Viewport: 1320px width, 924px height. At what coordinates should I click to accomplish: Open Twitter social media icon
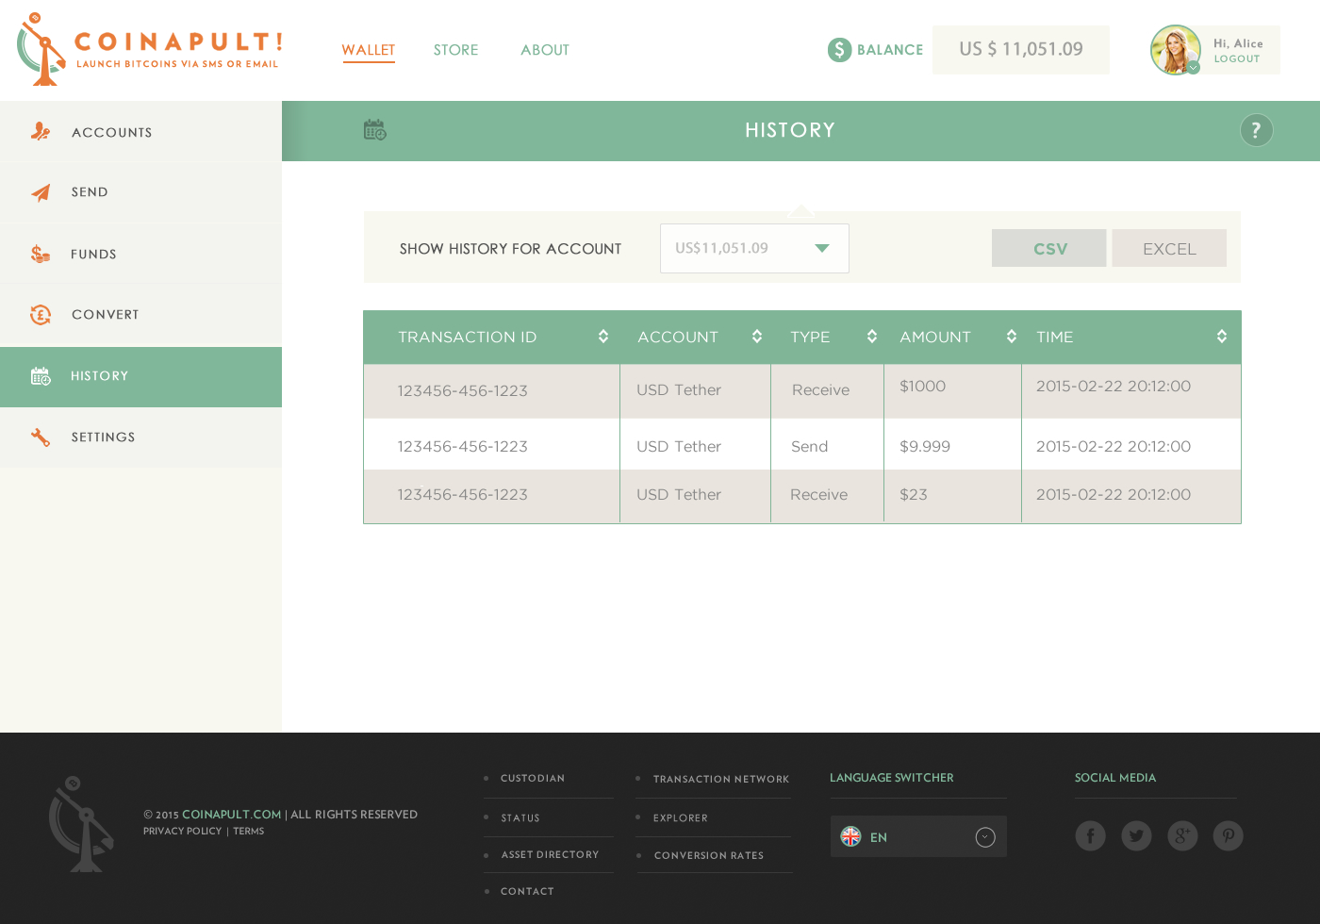coord(1136,835)
